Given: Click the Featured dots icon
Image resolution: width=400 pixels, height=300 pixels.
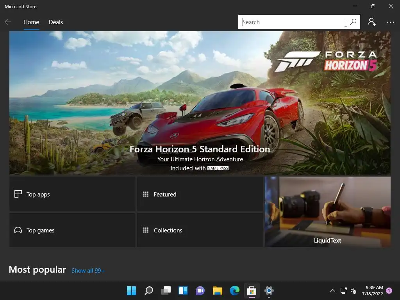Looking at the screenshot, I should [x=146, y=195].
